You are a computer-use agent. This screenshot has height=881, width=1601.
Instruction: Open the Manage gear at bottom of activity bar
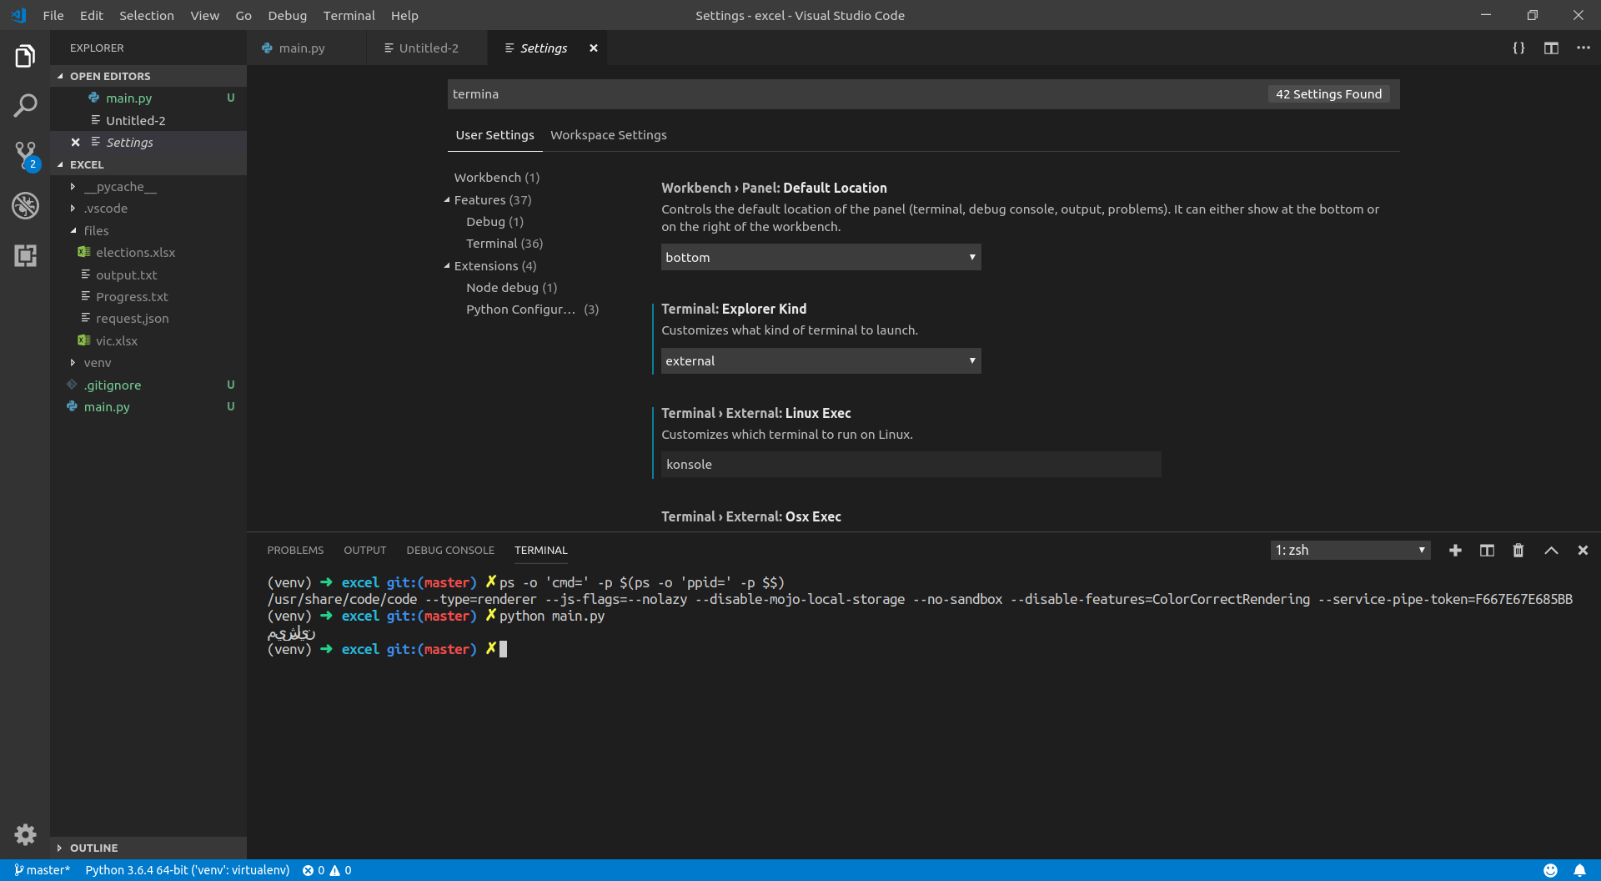click(25, 834)
